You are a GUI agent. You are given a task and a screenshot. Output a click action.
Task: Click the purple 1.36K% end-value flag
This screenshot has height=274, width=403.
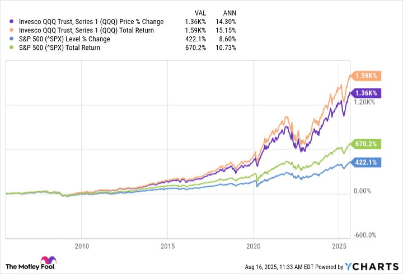pyautogui.click(x=365, y=93)
